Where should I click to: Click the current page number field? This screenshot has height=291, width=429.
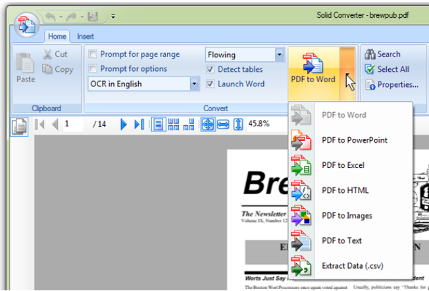click(73, 124)
